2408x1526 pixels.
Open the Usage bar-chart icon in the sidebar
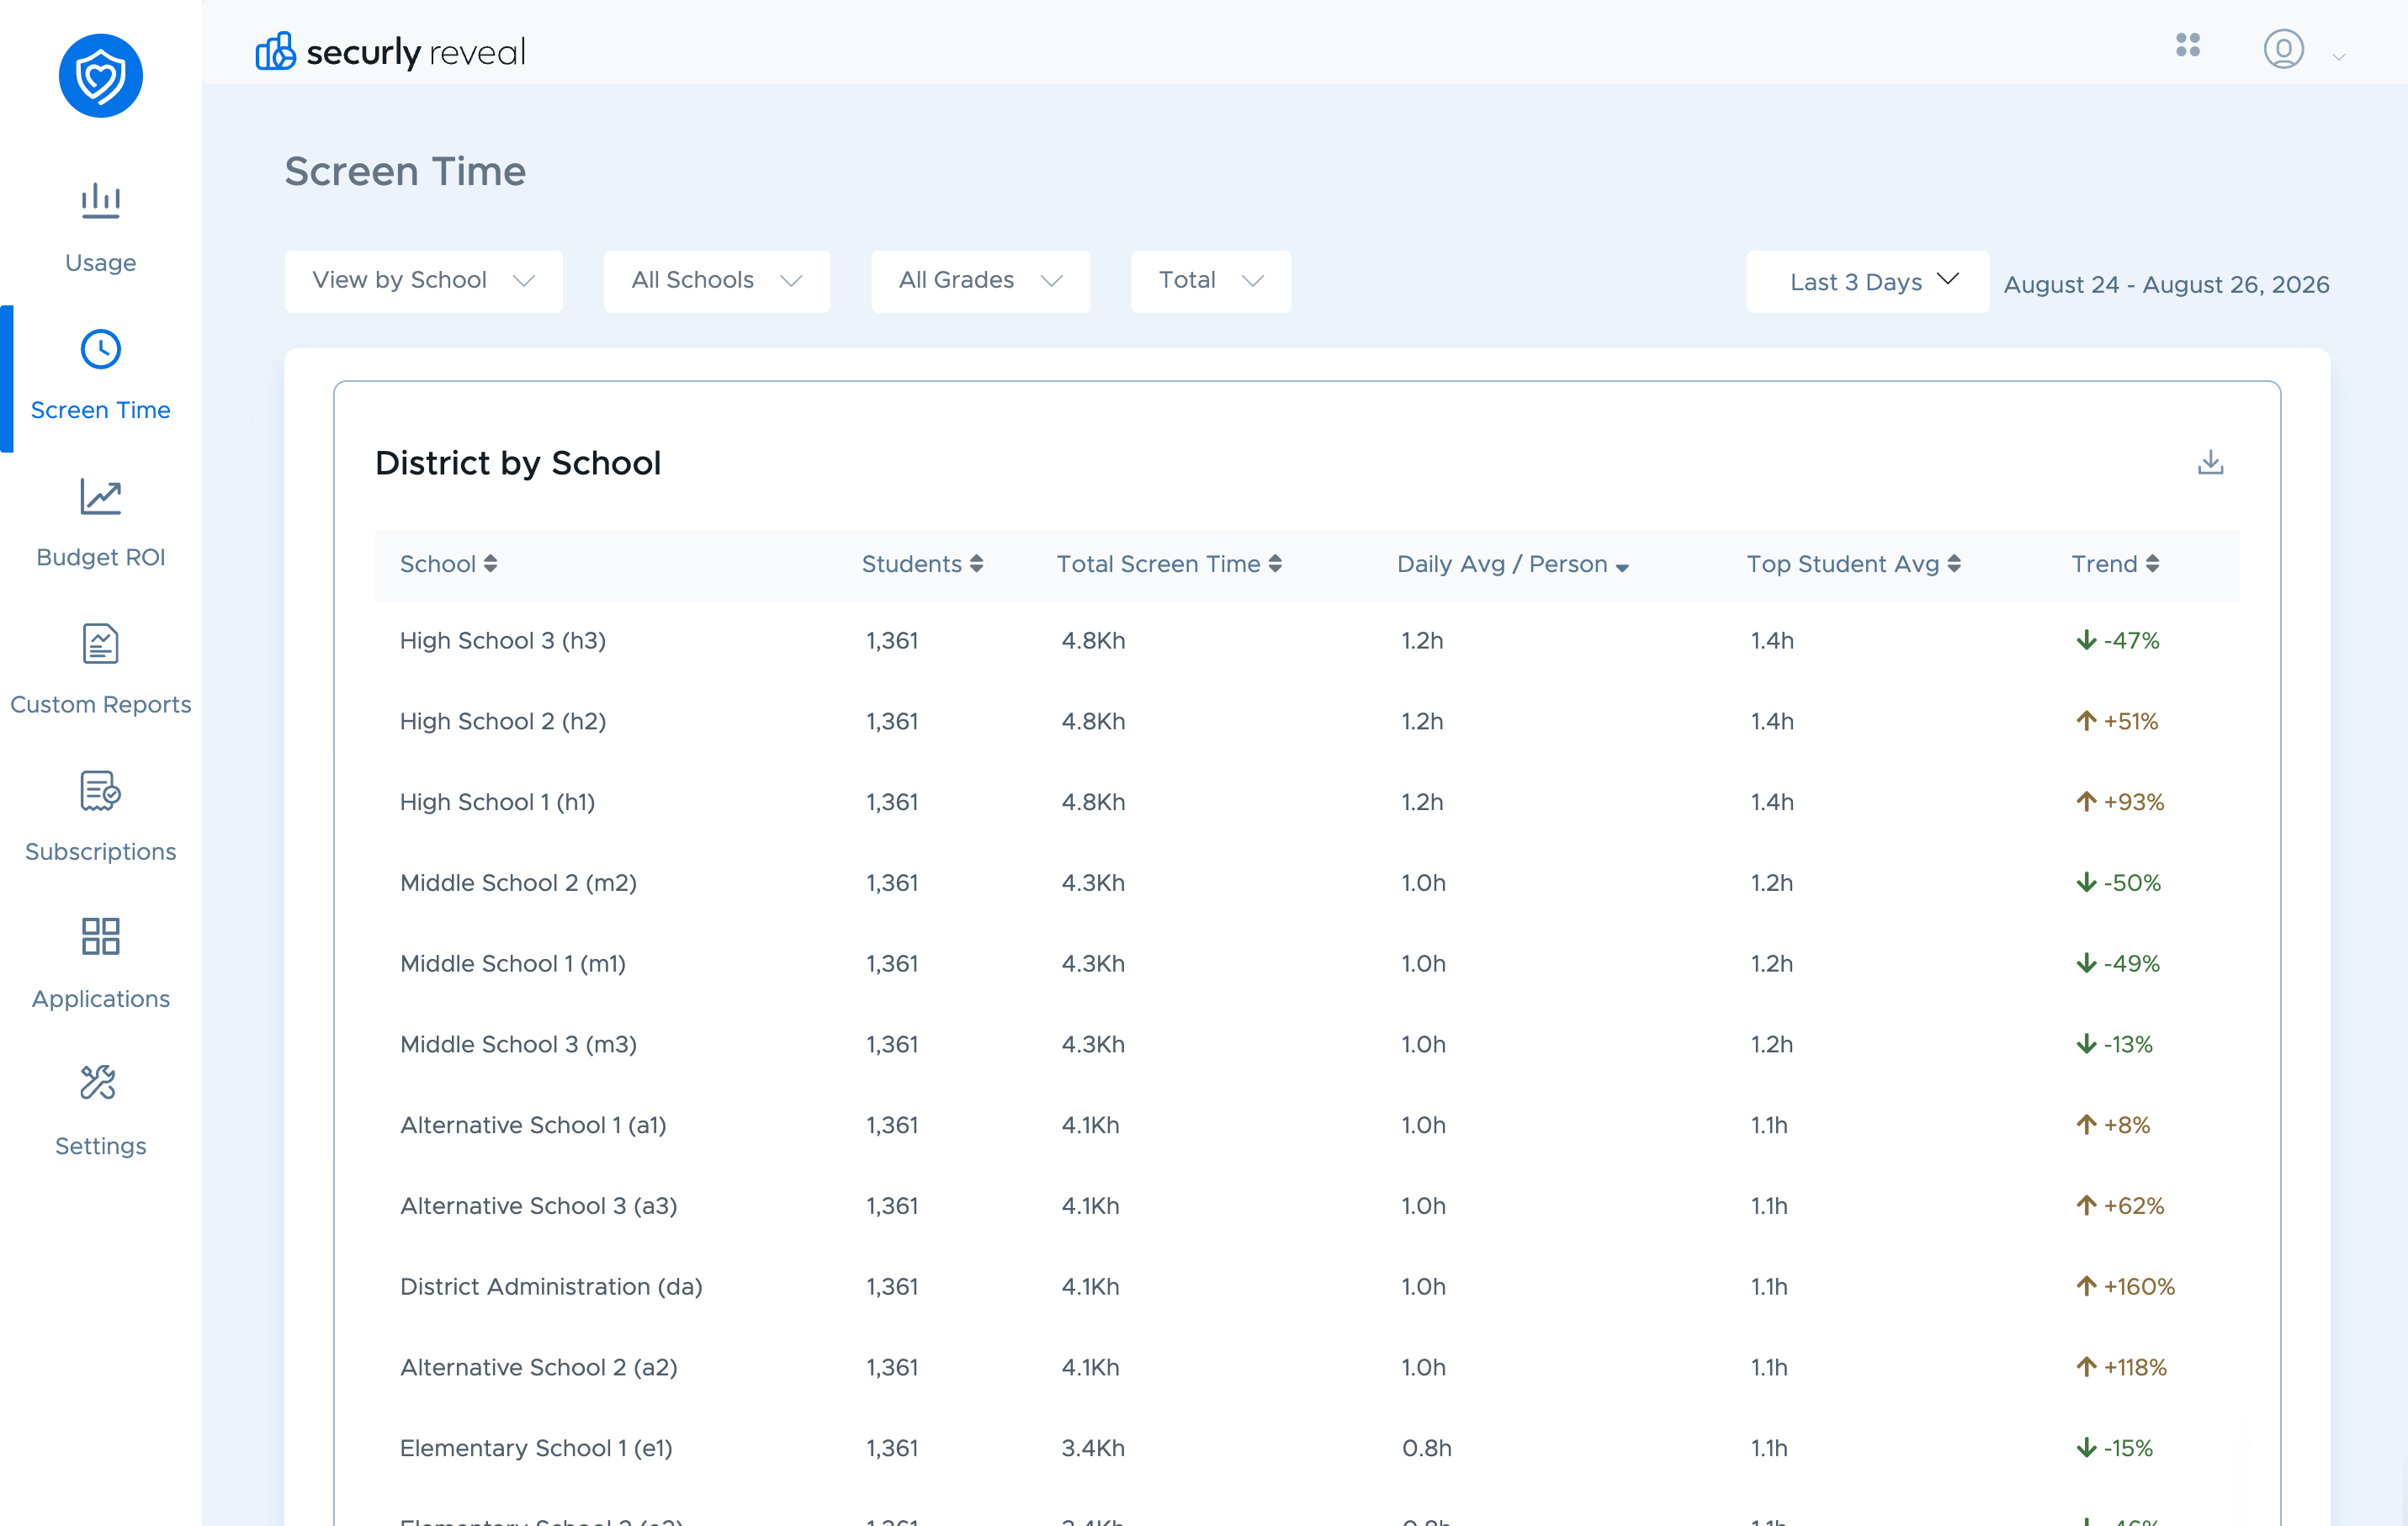tap(100, 200)
